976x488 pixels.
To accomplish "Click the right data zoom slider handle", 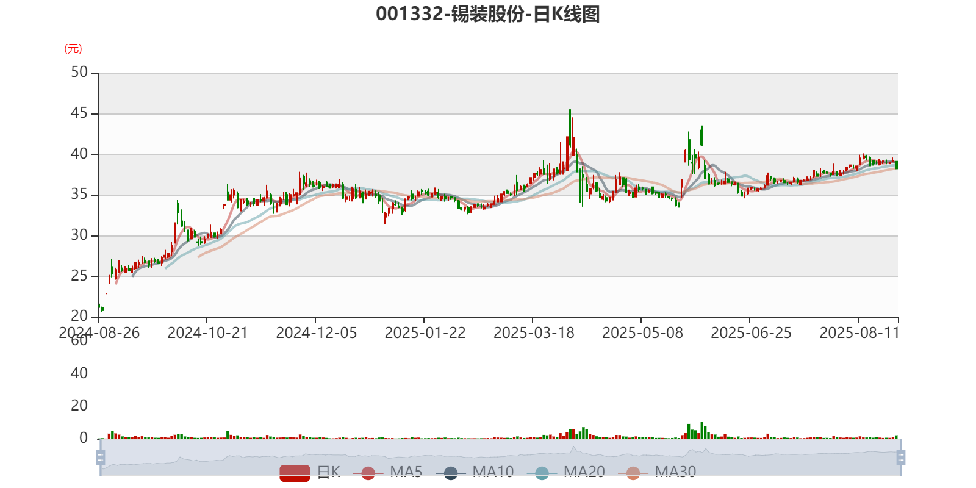I will point(900,457).
